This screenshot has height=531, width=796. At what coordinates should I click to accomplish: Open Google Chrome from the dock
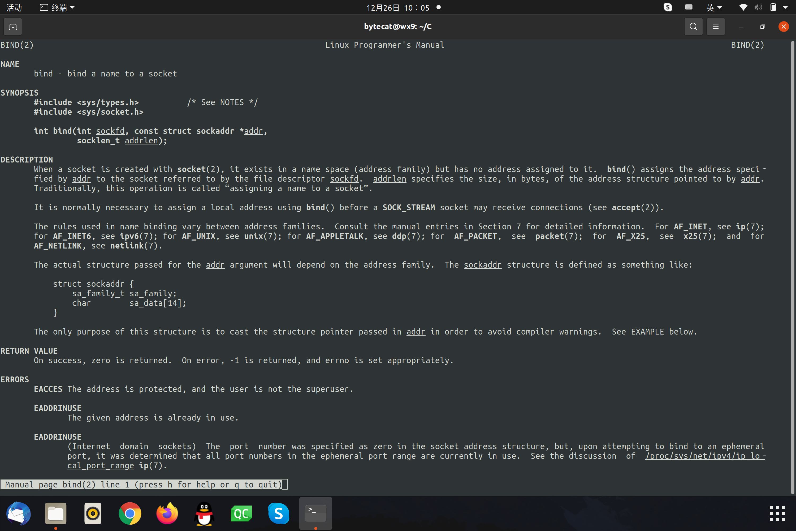click(x=130, y=513)
